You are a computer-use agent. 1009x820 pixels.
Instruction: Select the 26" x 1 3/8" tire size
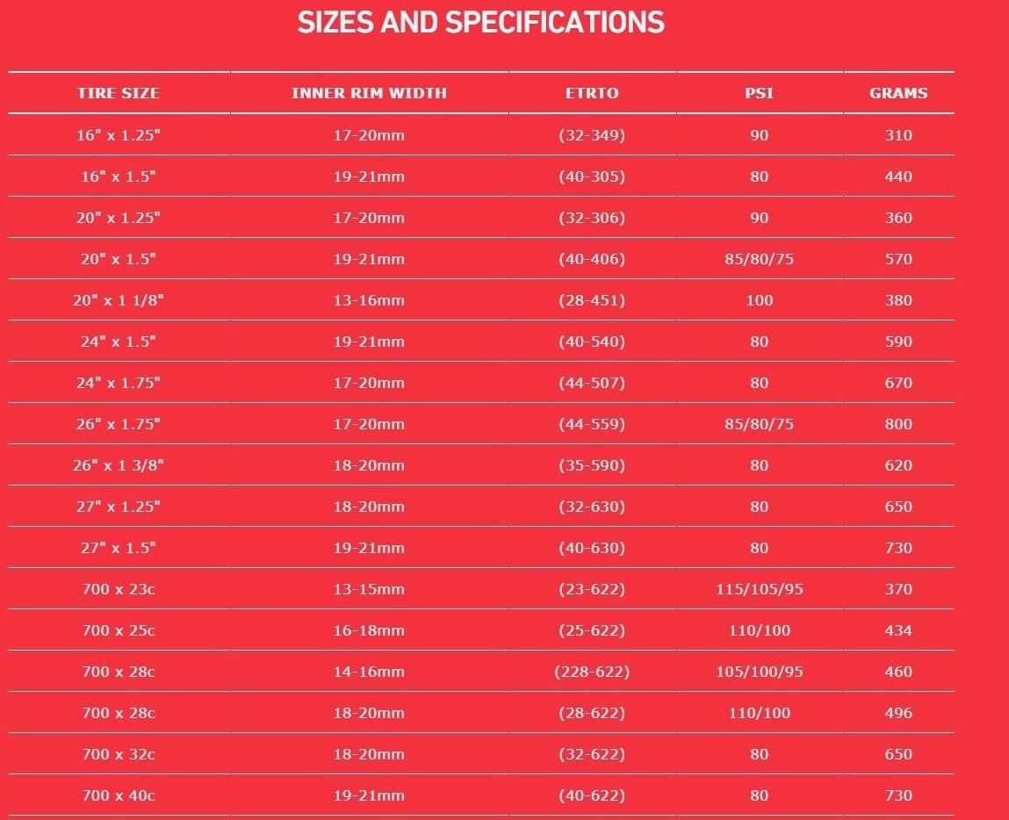(119, 465)
